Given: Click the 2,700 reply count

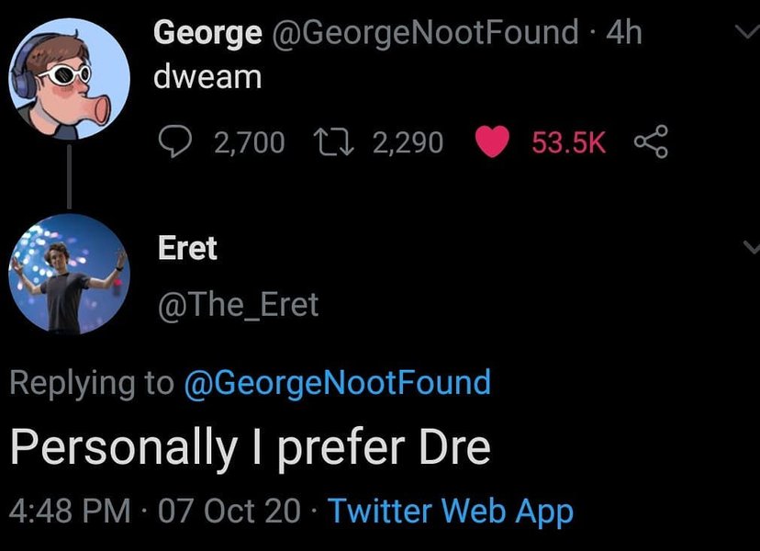Looking at the screenshot, I should 248,142.
